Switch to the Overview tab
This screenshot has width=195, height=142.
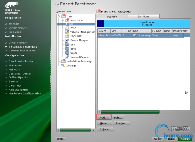pyautogui.click(x=112, y=16)
